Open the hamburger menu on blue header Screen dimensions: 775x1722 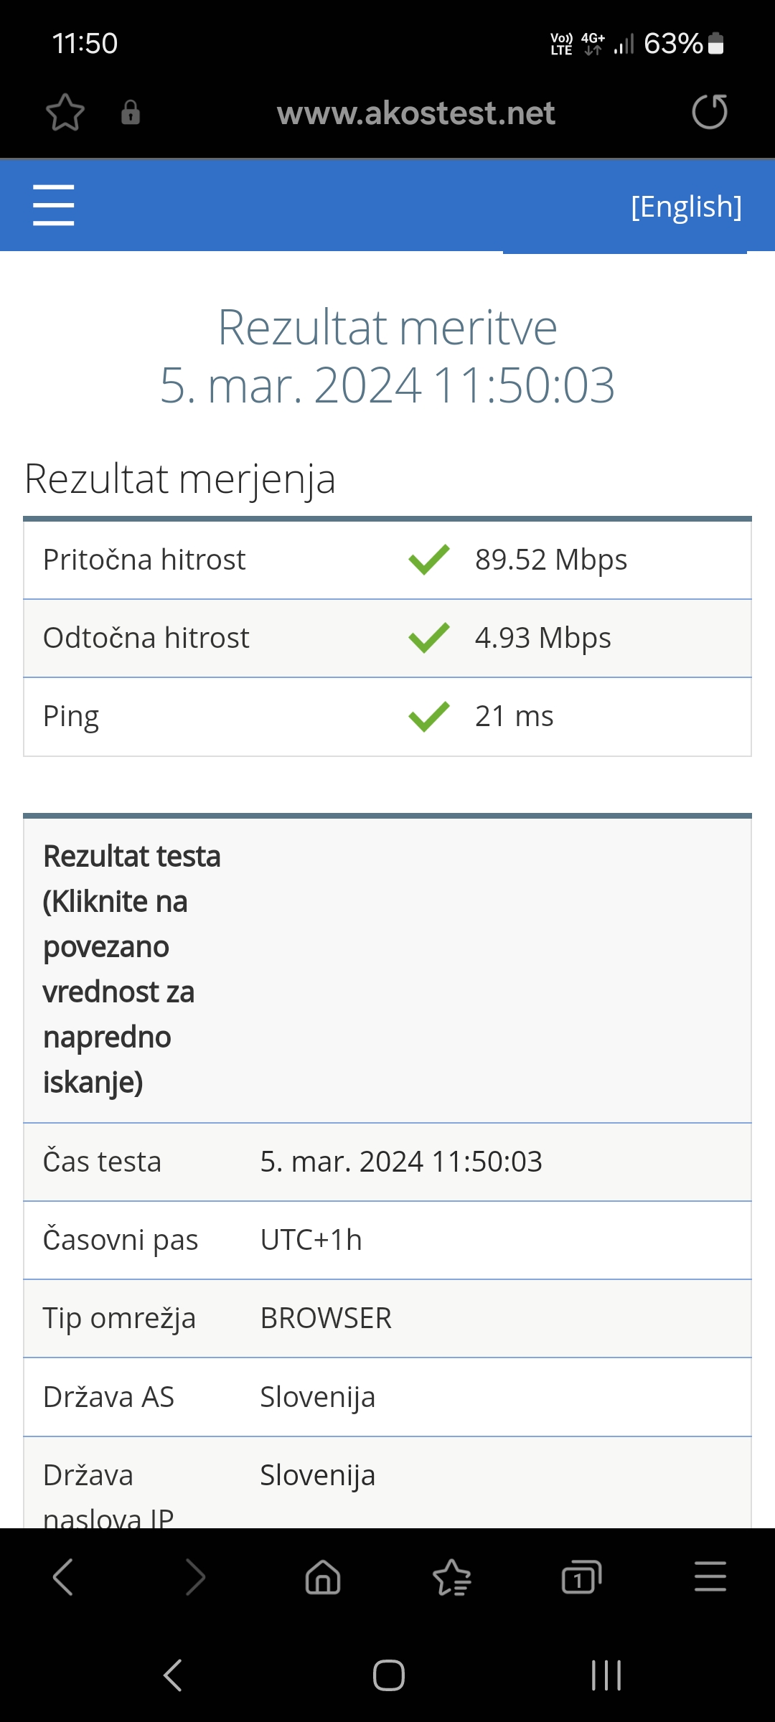click(x=54, y=205)
